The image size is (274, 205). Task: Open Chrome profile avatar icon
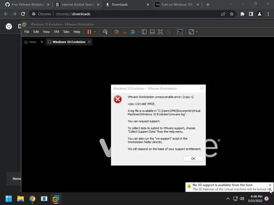(260, 14)
